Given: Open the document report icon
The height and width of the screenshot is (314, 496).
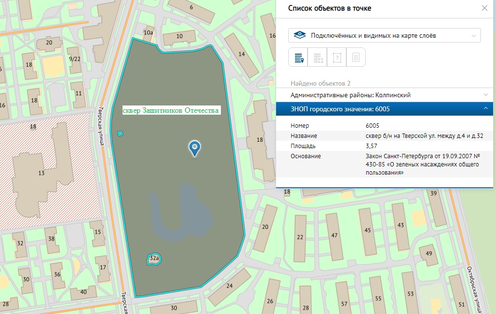Looking at the screenshot, I should click(x=356, y=58).
